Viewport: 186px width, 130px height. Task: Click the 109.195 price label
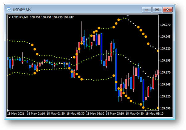coord(165,60)
